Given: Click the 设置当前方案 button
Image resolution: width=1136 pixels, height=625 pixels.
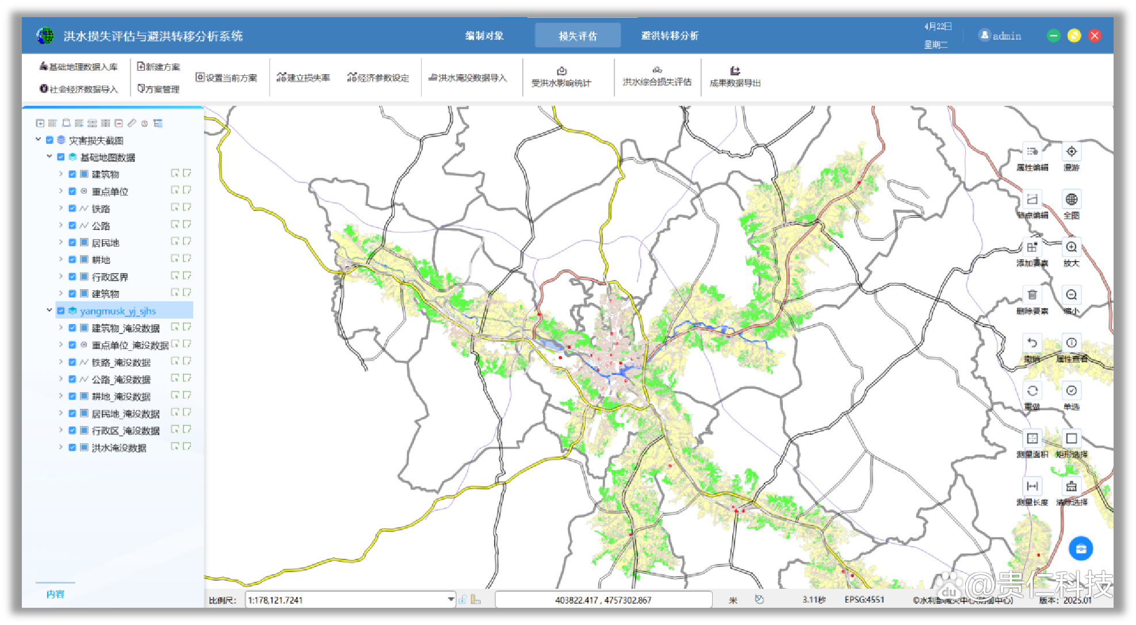Looking at the screenshot, I should (226, 78).
